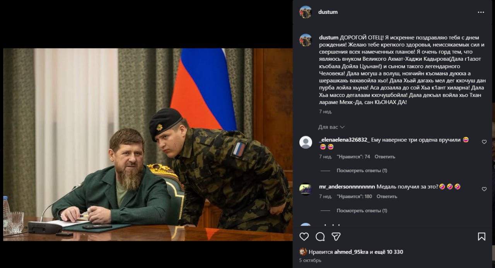Open dustum username link in header
The width and height of the screenshot is (495, 268).
click(x=328, y=12)
